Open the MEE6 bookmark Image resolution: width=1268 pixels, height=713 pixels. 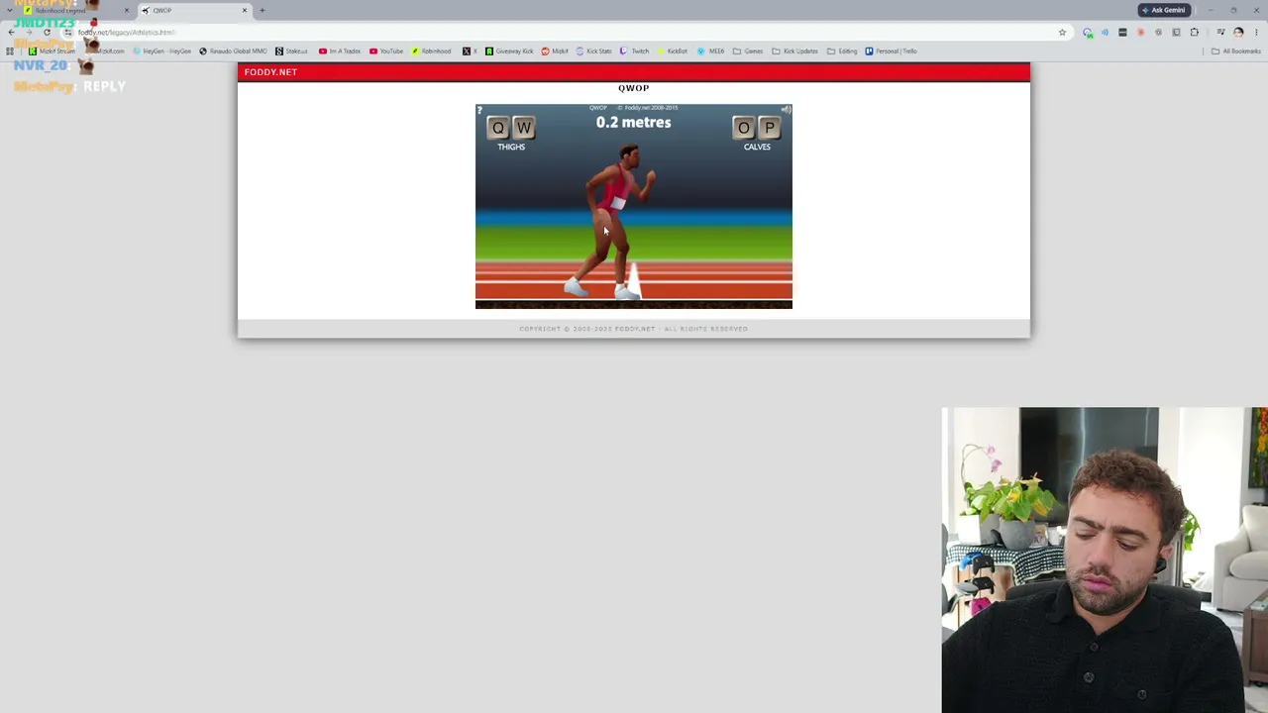point(710,51)
